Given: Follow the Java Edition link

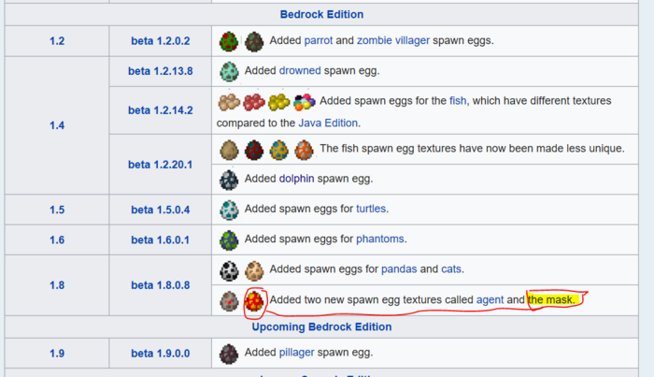Looking at the screenshot, I should click(328, 123).
